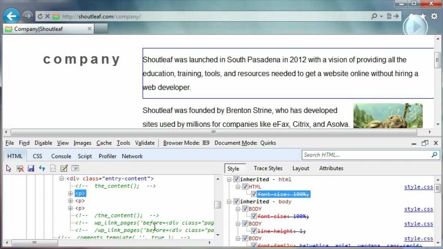Toggle the inherited - body checkbox
443x249 pixels.
tap(236, 201)
